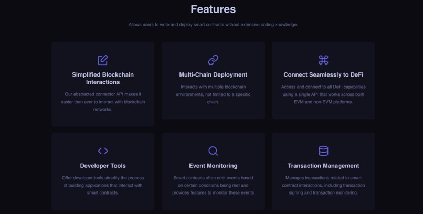Click the abstracted connector API description
The height and width of the screenshot is (214, 423).
(103, 102)
